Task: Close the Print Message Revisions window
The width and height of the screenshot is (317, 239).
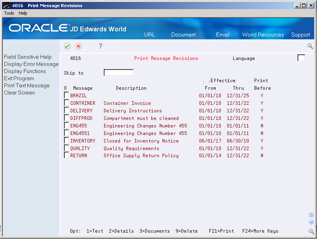Action: pyautogui.click(x=311, y=6)
